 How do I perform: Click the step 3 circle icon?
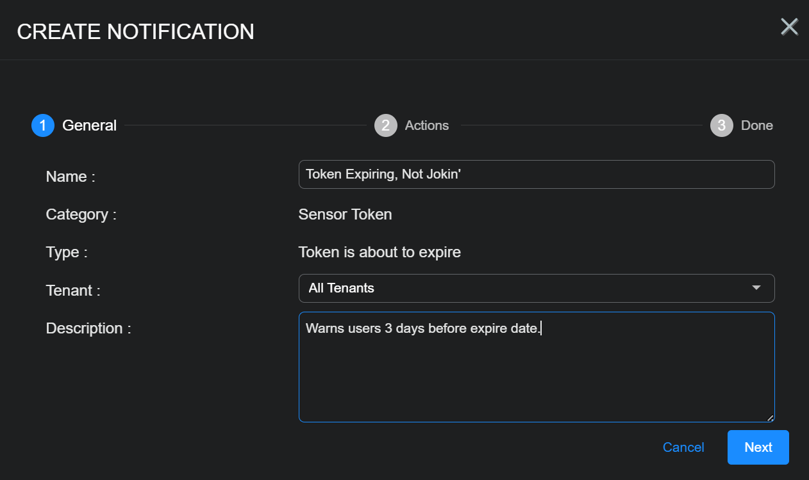721,125
